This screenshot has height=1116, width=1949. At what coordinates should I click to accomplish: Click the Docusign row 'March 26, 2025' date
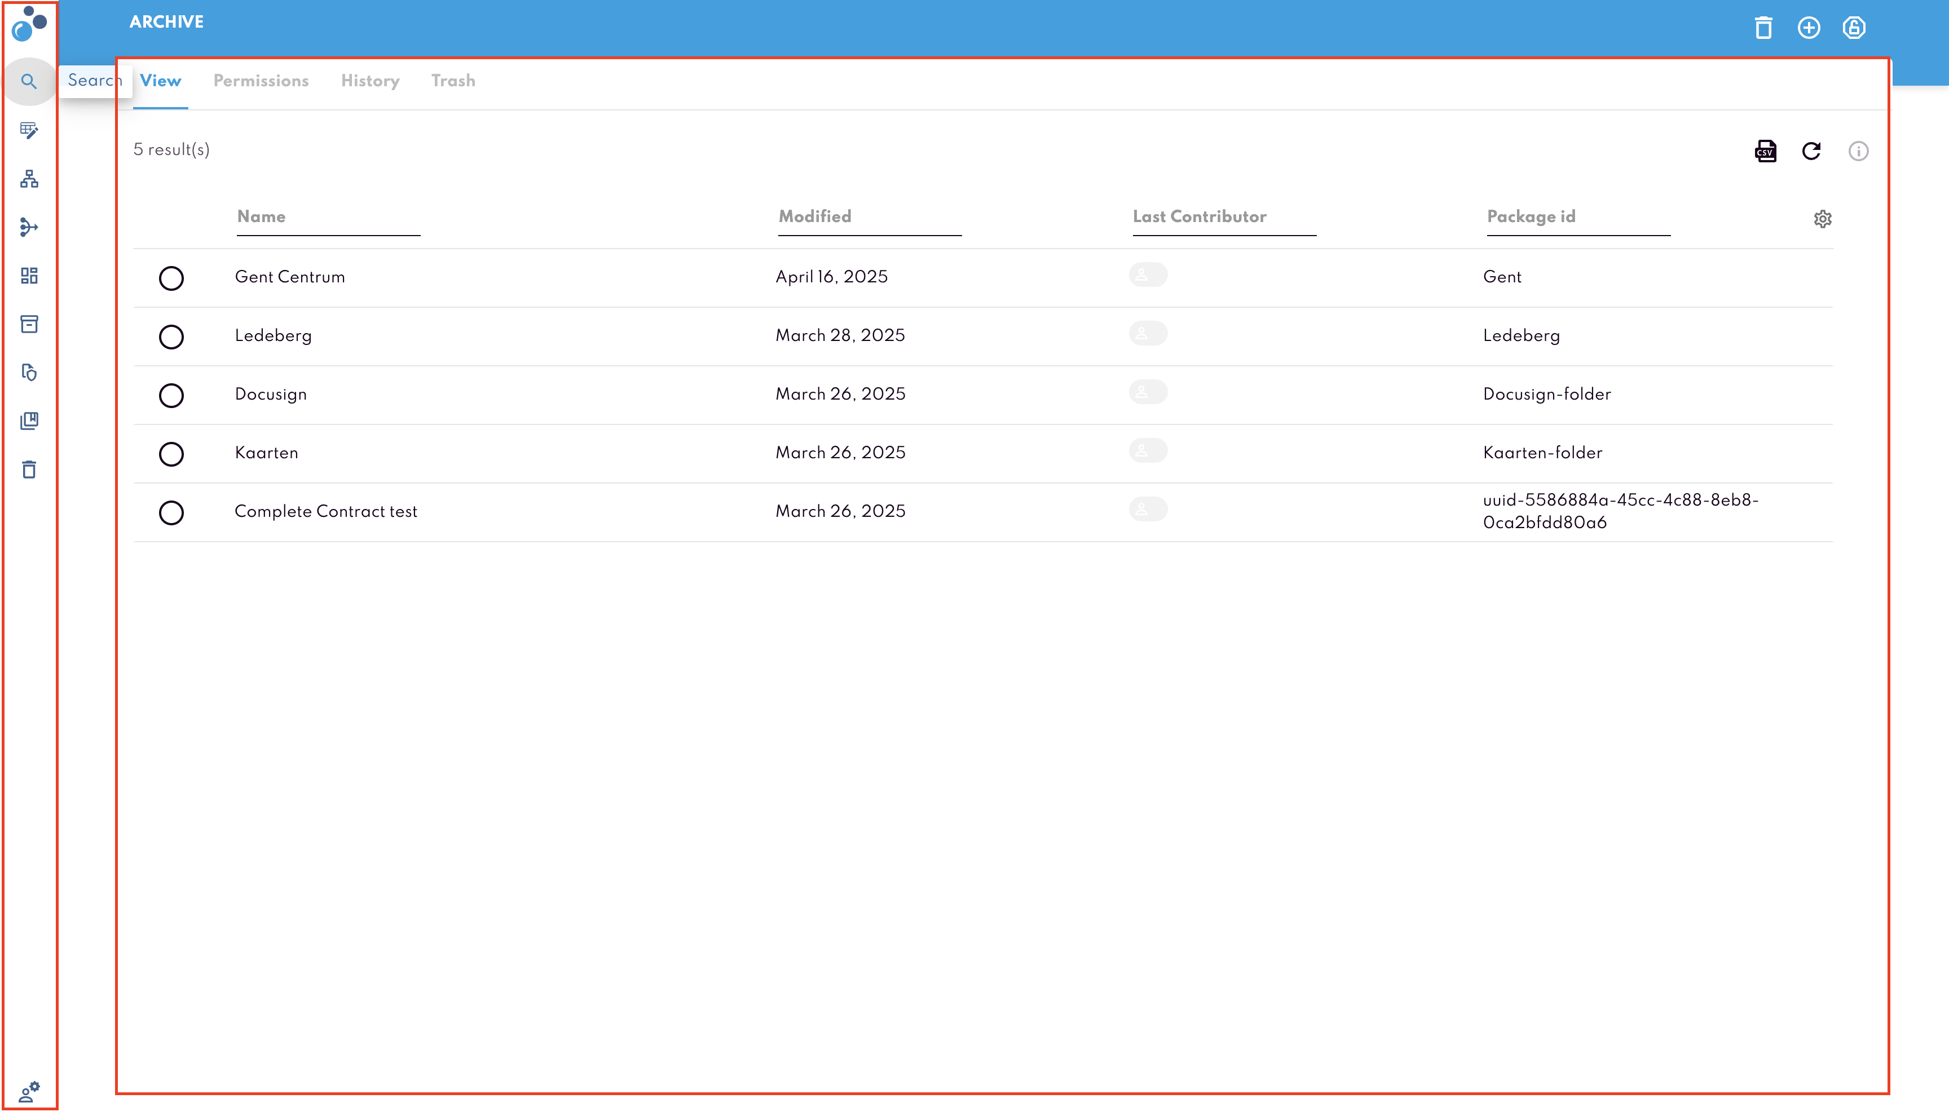coord(840,395)
